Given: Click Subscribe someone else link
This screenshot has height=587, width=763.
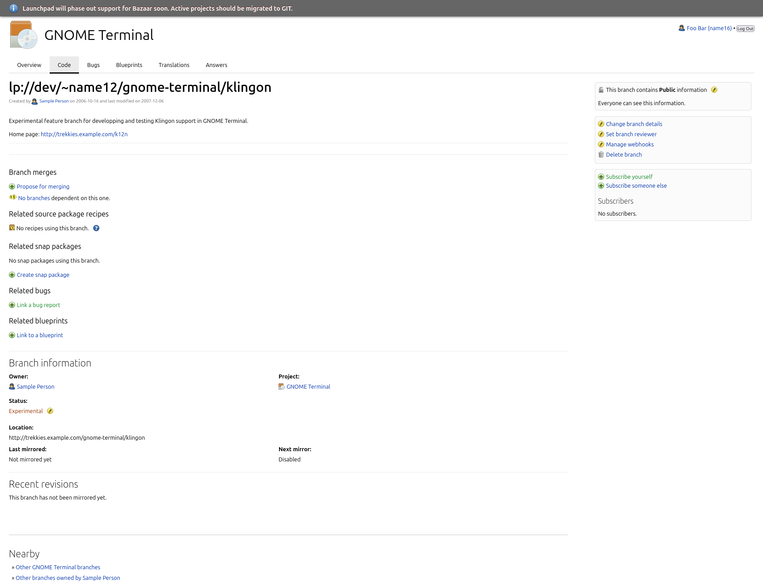Looking at the screenshot, I should (636, 186).
